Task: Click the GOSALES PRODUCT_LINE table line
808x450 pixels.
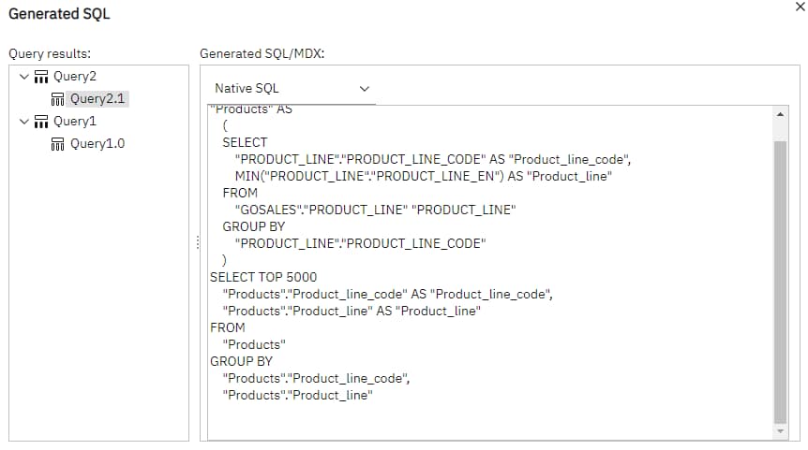Action: pyautogui.click(x=375, y=210)
